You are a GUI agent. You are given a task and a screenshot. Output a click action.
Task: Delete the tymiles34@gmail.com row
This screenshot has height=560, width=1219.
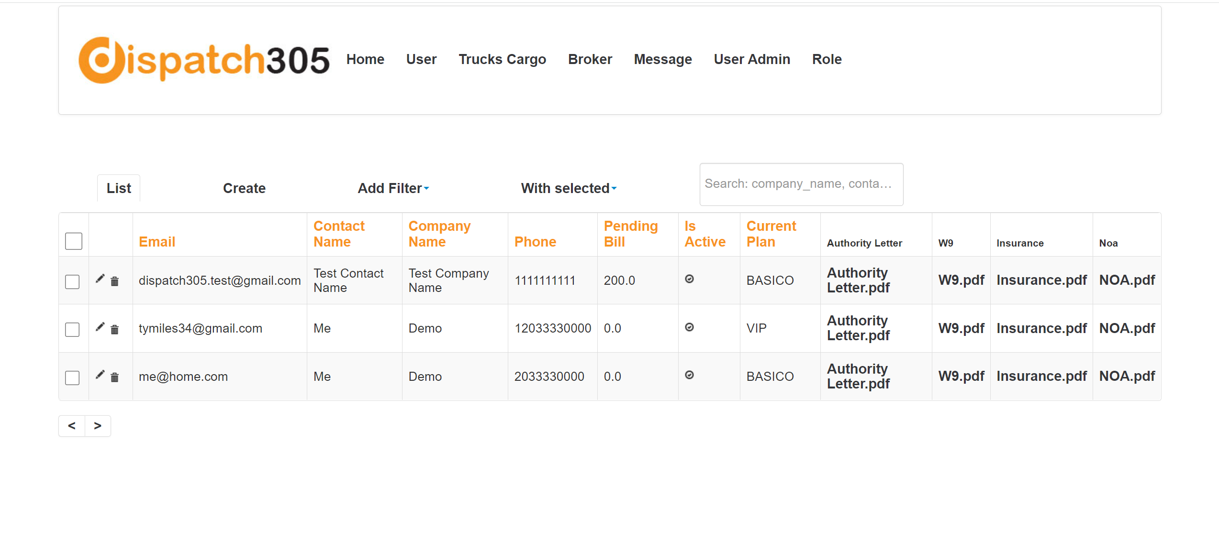(114, 329)
